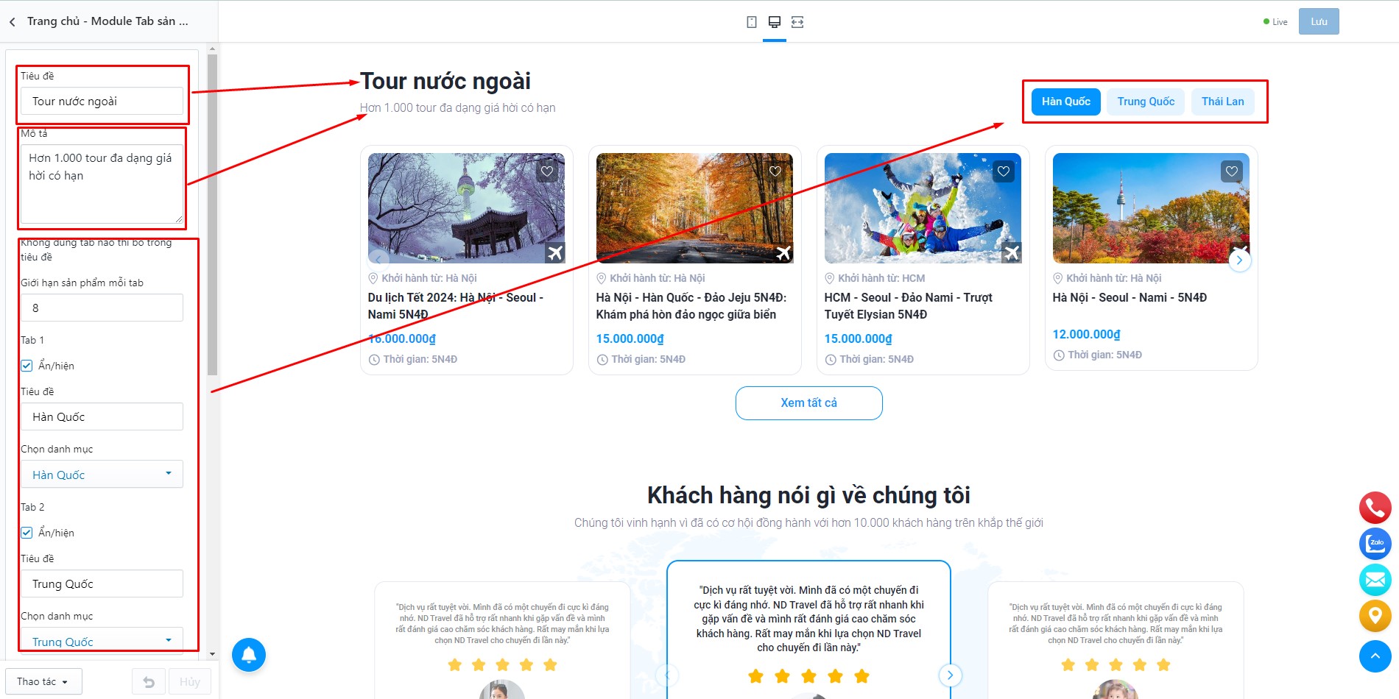Click the 12.000.000₫ price text
Viewport: 1399px width, 699px height.
1087,335
